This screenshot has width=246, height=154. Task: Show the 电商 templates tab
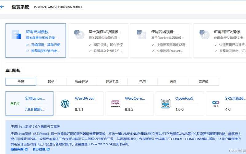coord(142,82)
